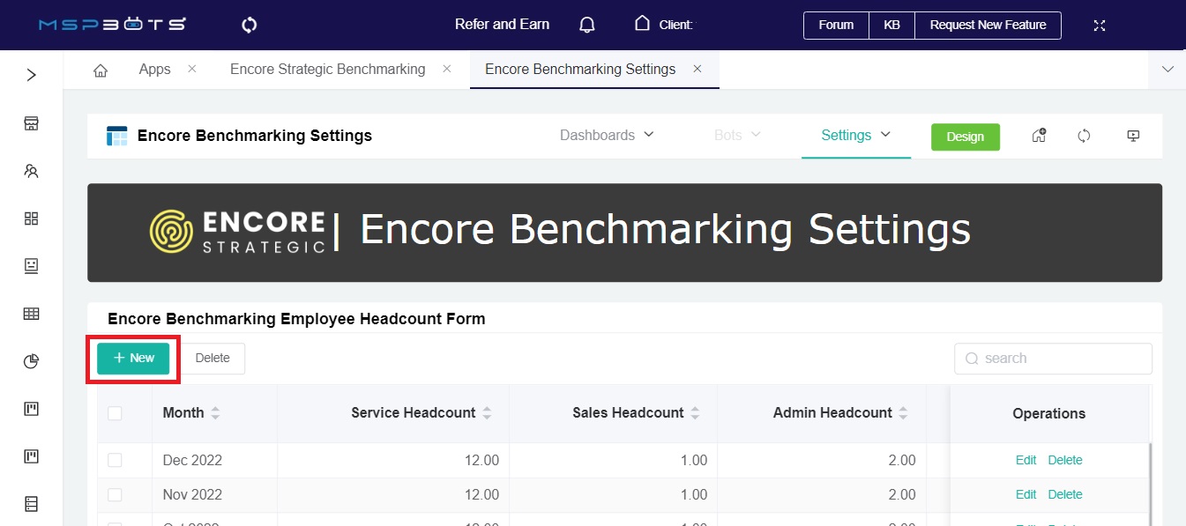Click Dec 2022 Admin Headcount value 2.00

902,460
